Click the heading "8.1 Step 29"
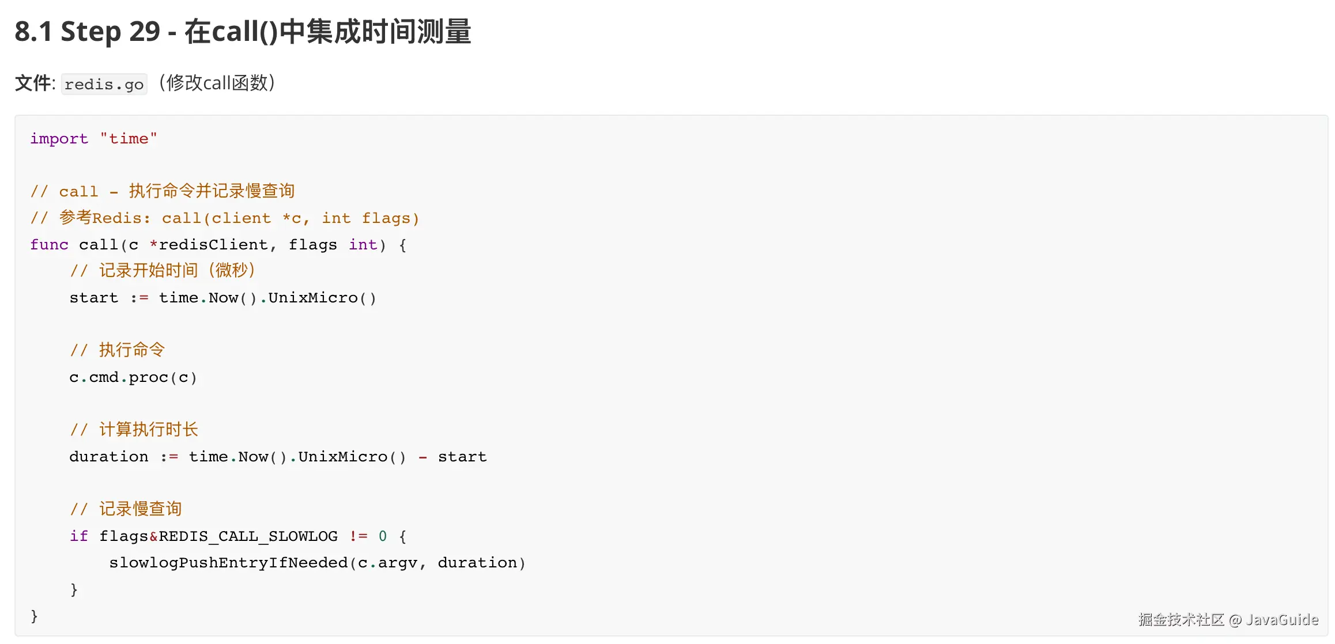The image size is (1335, 644). tap(243, 32)
